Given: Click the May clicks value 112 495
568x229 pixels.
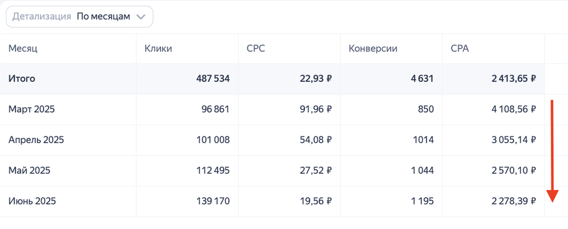Looking at the screenshot, I should tap(213, 171).
